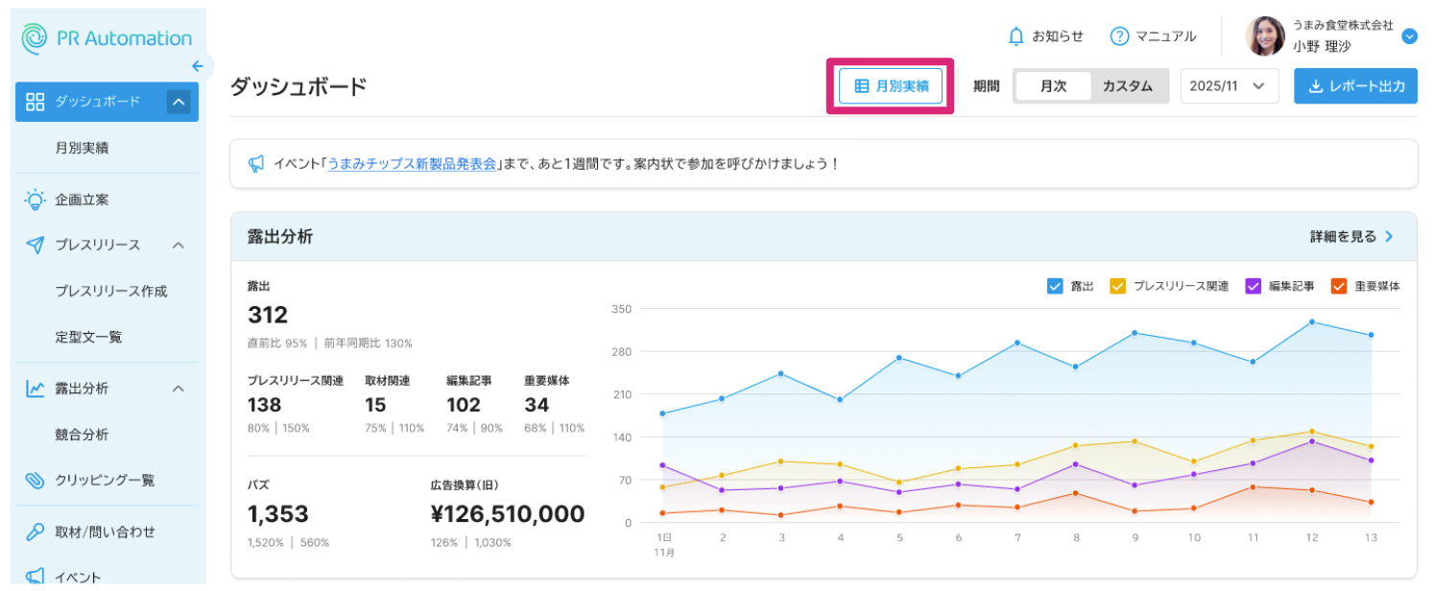
Task: Toggle the orange 重要媒体 legend checkbox
Action: 1339,286
